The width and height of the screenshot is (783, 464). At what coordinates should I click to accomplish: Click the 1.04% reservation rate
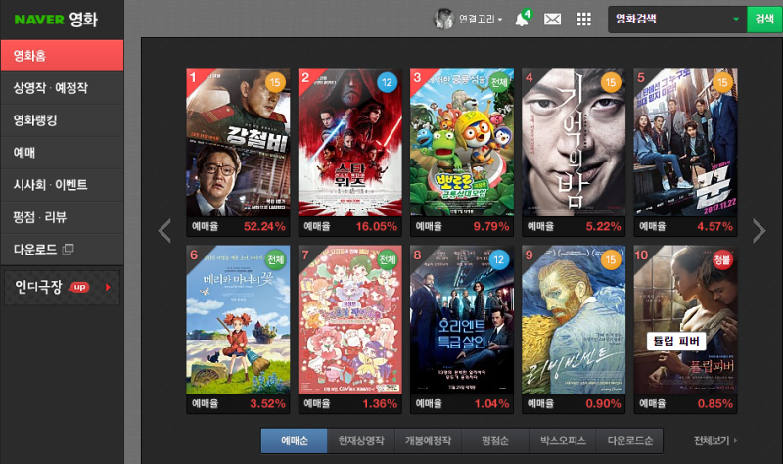[491, 403]
